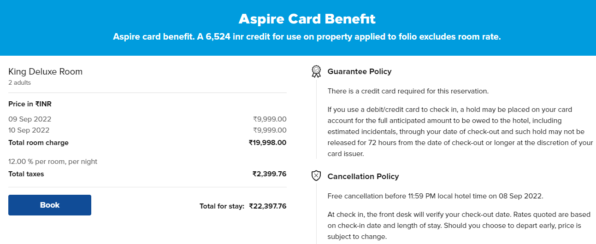Viewport: 596px width, 244px height.
Task: Click the 12.00 % per room tax note
Action: 53,162
